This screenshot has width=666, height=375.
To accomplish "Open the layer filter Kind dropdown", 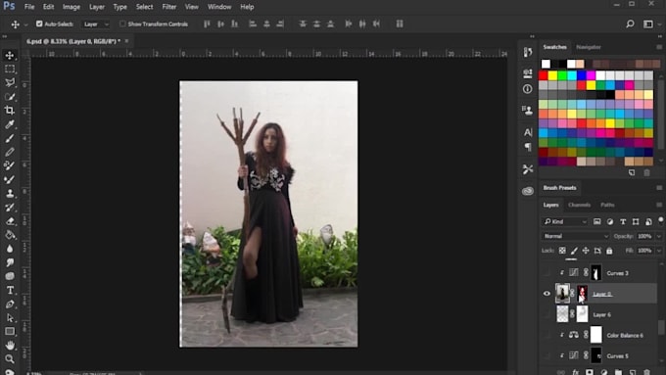I will coord(564,221).
